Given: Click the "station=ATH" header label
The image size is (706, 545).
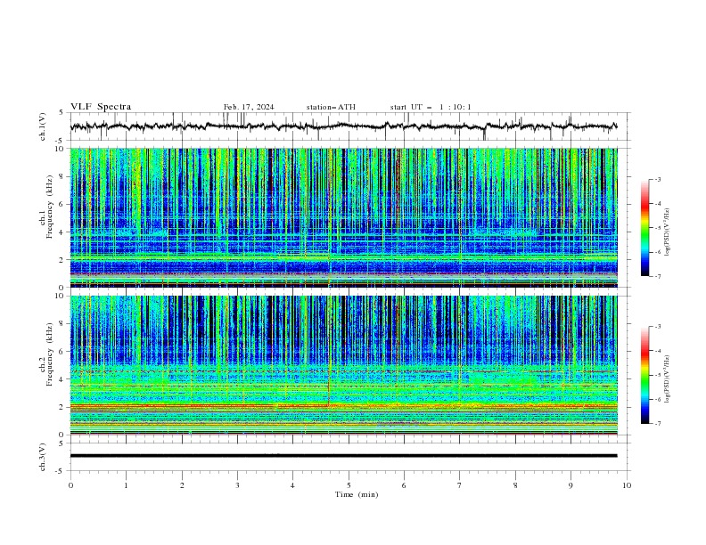Looking at the screenshot, I should click(331, 107).
